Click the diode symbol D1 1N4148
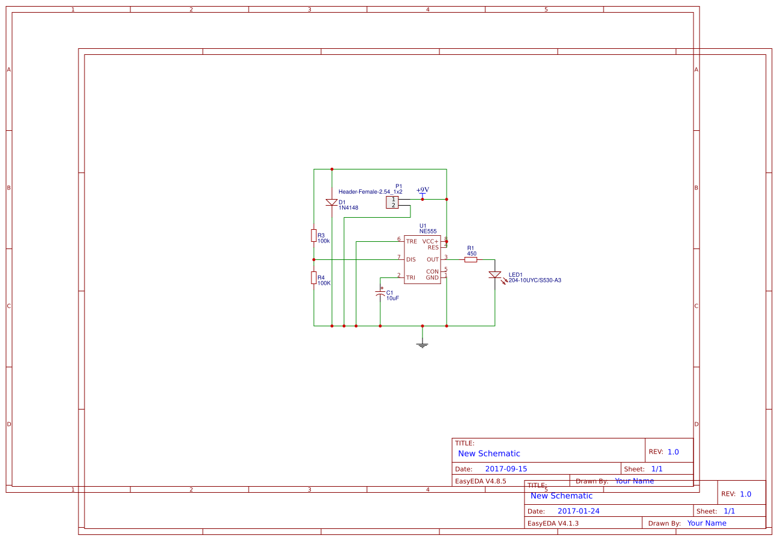778x541 pixels. tap(331, 202)
